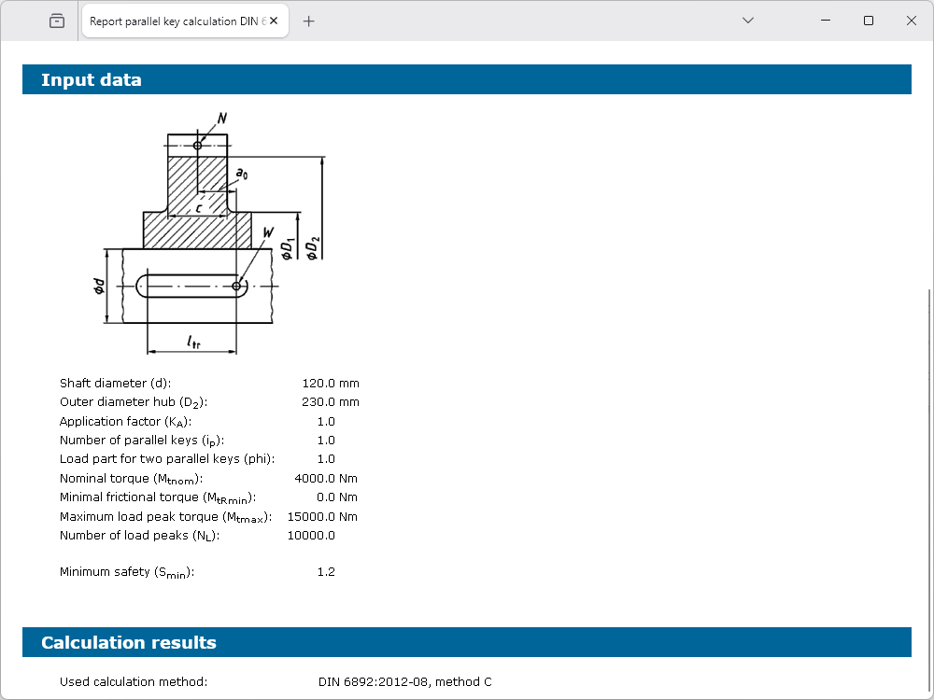The image size is (934, 700).
Task: Minimize the browser window
Action: point(826,21)
